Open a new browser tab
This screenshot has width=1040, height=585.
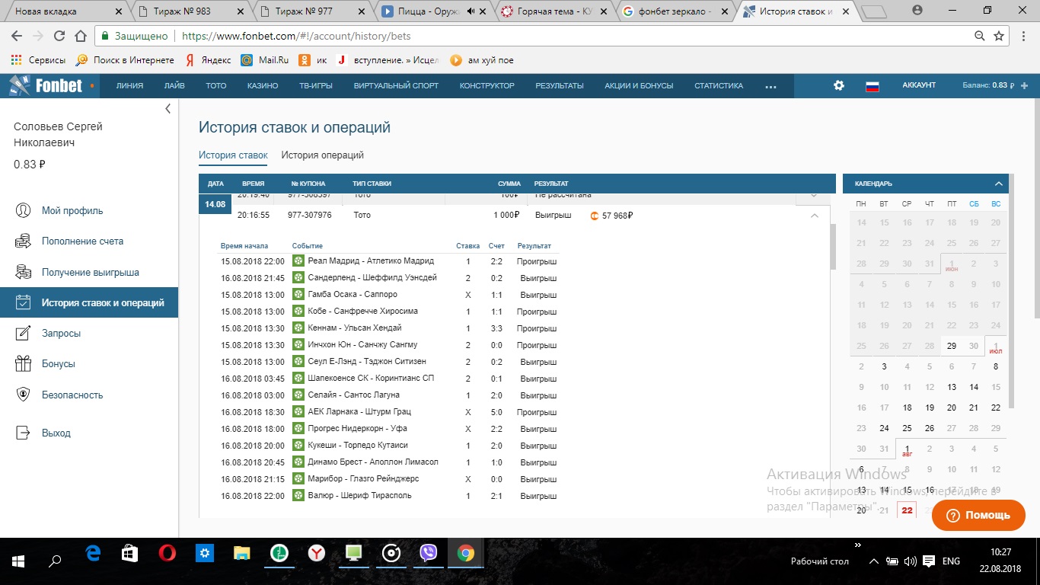point(875,11)
